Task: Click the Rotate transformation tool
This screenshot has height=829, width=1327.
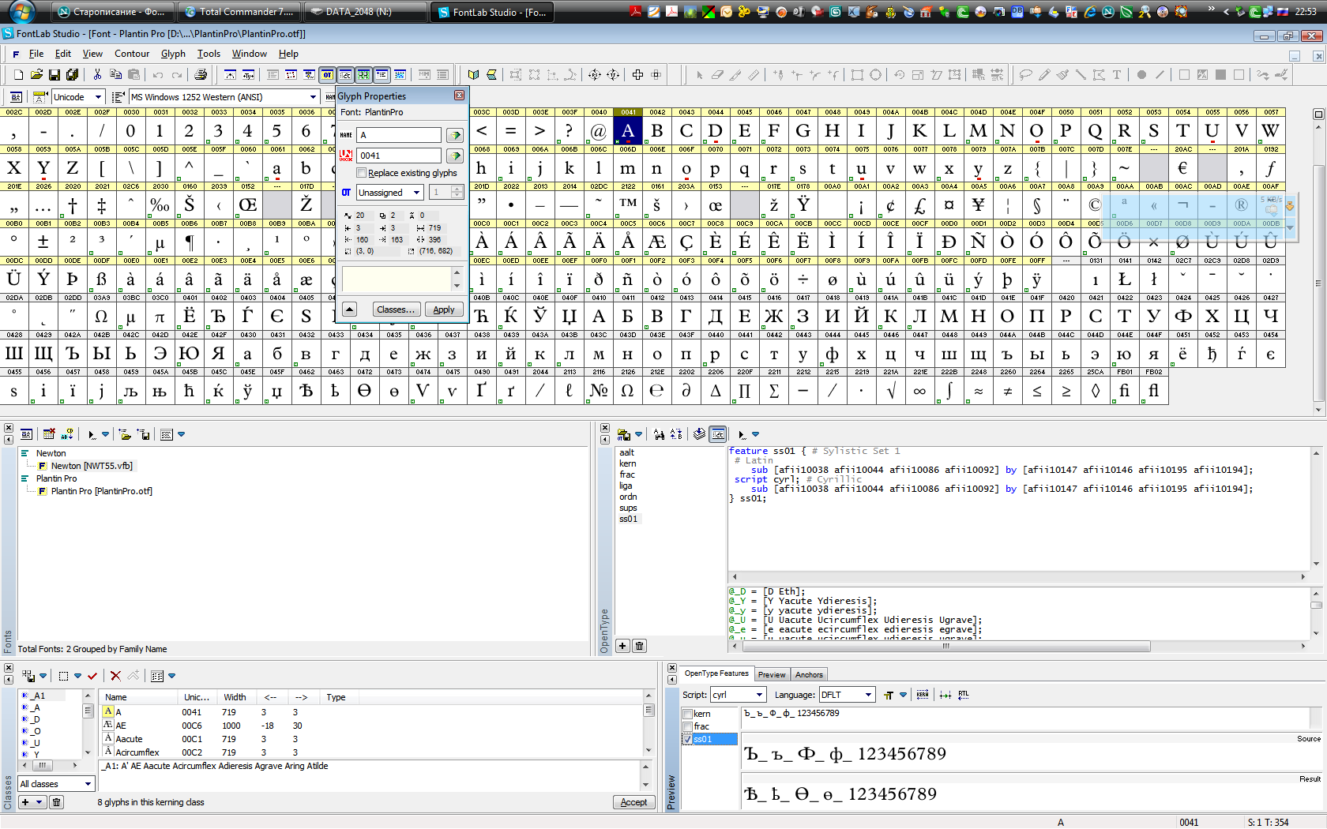Action: point(900,75)
